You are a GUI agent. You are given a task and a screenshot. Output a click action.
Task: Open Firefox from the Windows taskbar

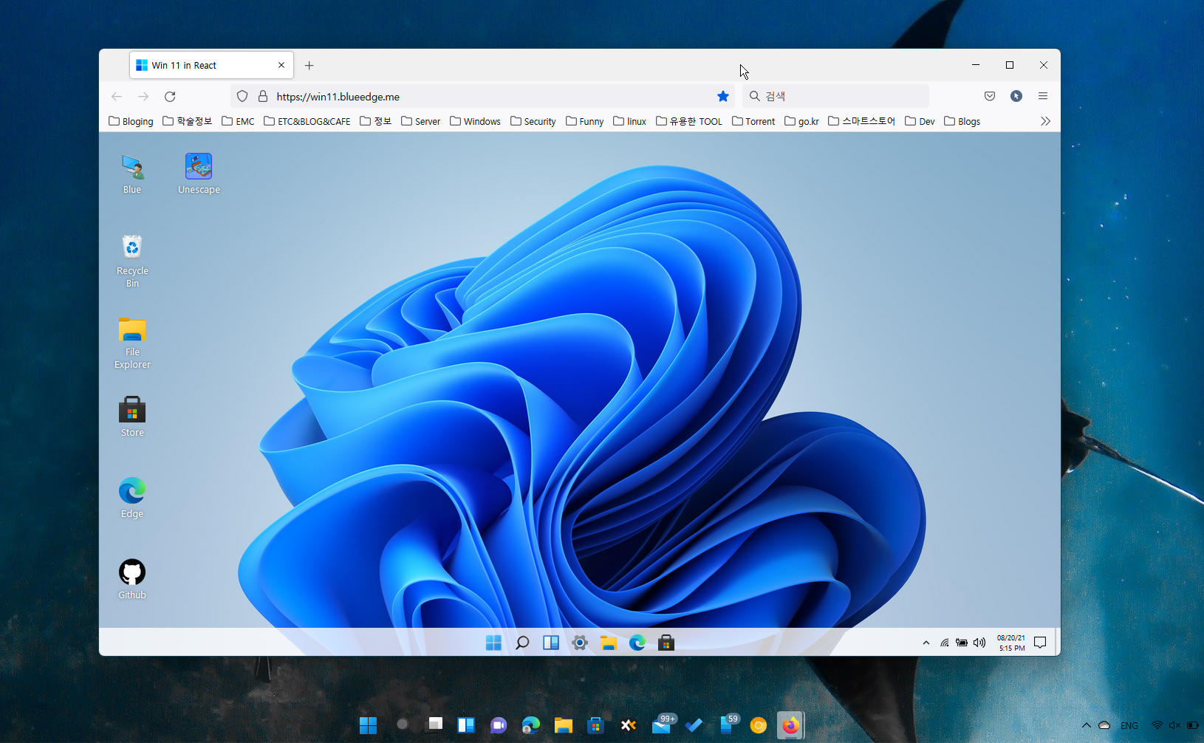tap(790, 725)
